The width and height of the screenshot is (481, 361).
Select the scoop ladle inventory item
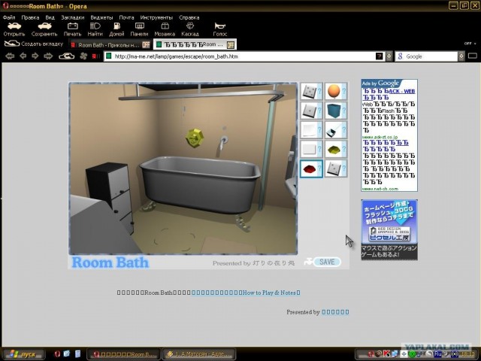coord(334,130)
